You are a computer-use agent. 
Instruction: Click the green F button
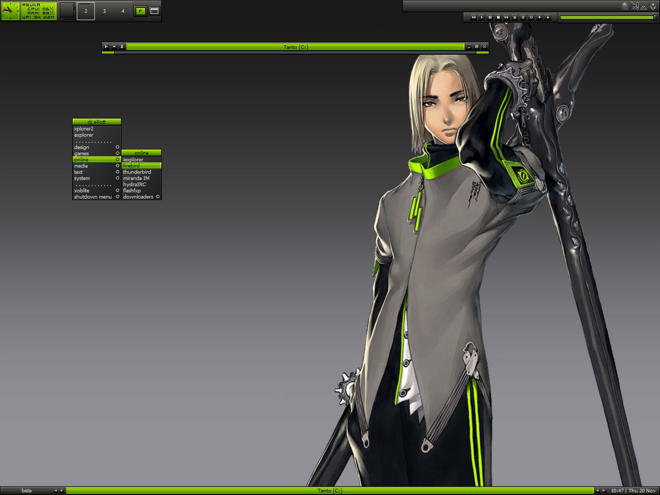pos(140,11)
